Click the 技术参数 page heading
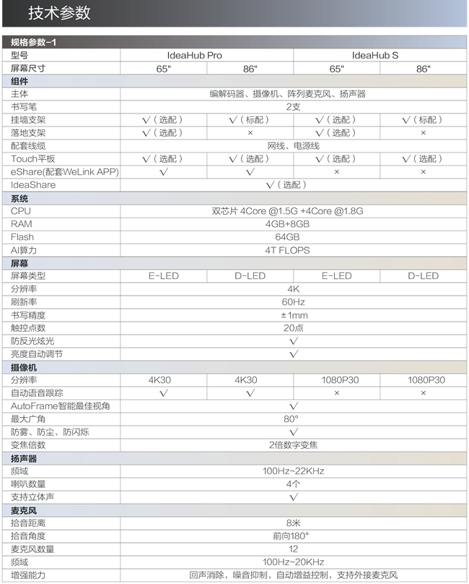This screenshot has width=469, height=584. click(59, 13)
